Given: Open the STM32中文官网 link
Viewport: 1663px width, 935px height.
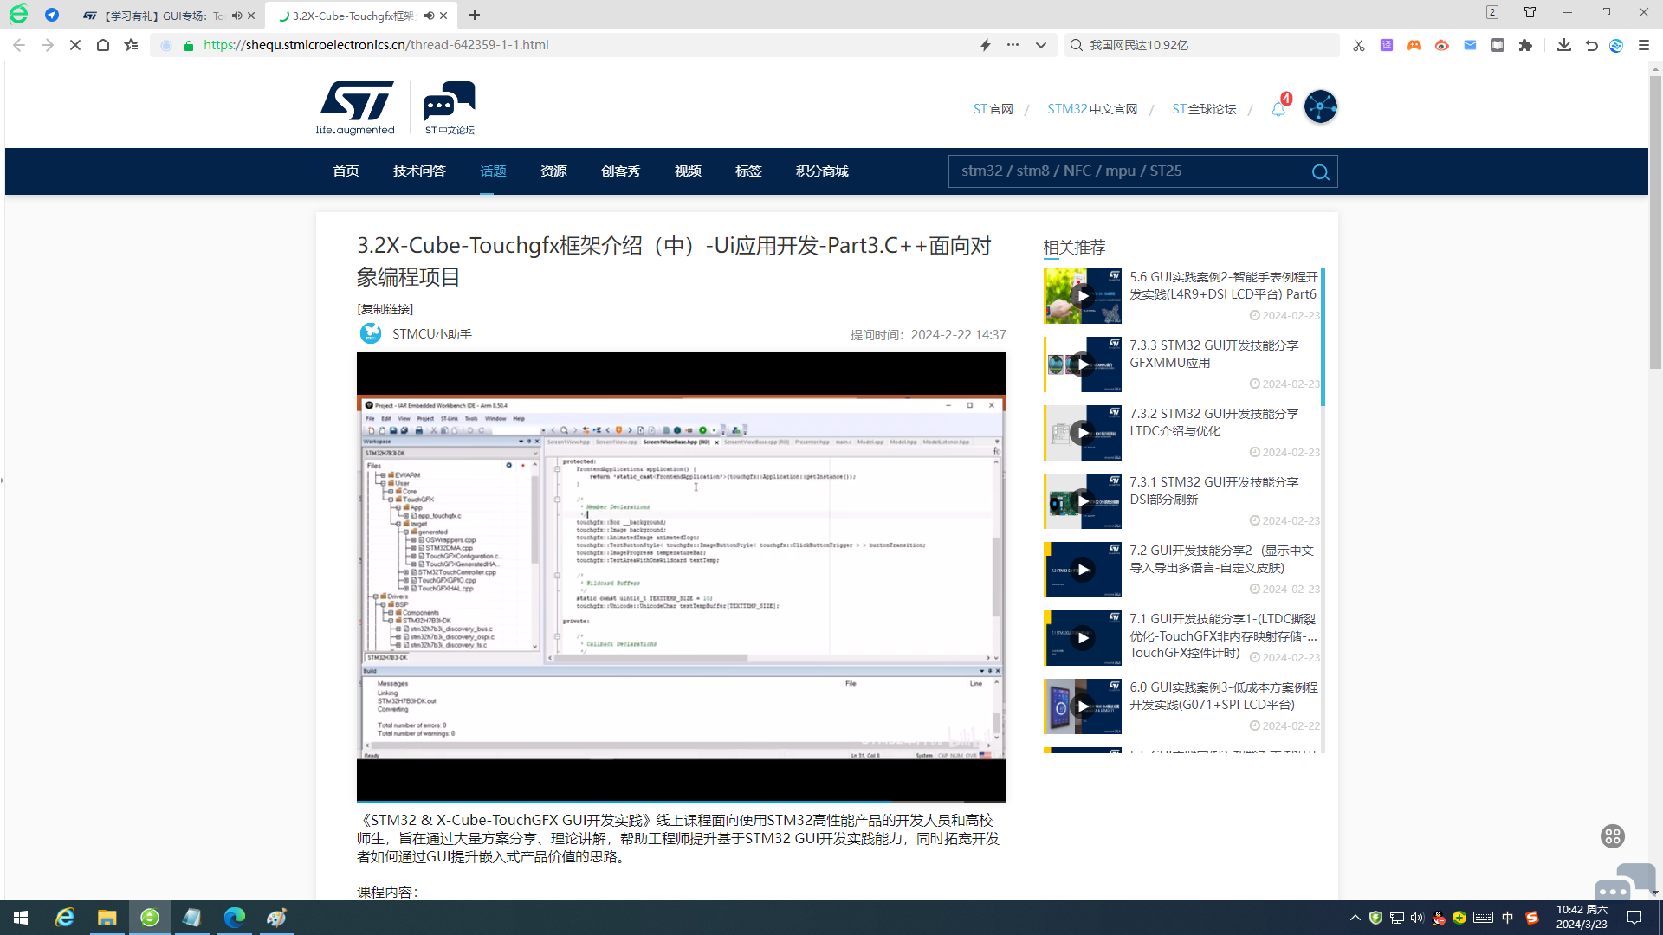Looking at the screenshot, I should click(x=1092, y=109).
